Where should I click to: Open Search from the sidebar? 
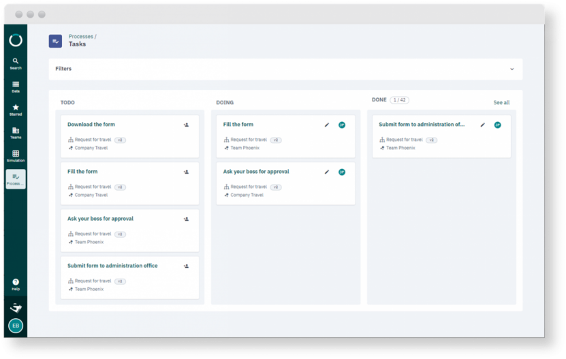16,63
